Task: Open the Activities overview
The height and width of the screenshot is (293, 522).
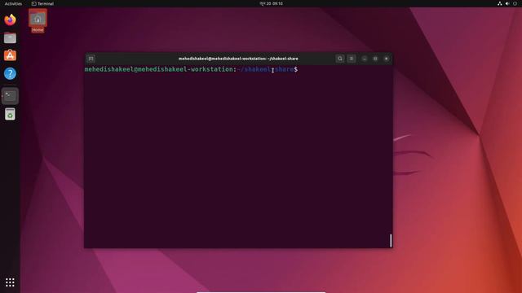Action: [x=13, y=3]
